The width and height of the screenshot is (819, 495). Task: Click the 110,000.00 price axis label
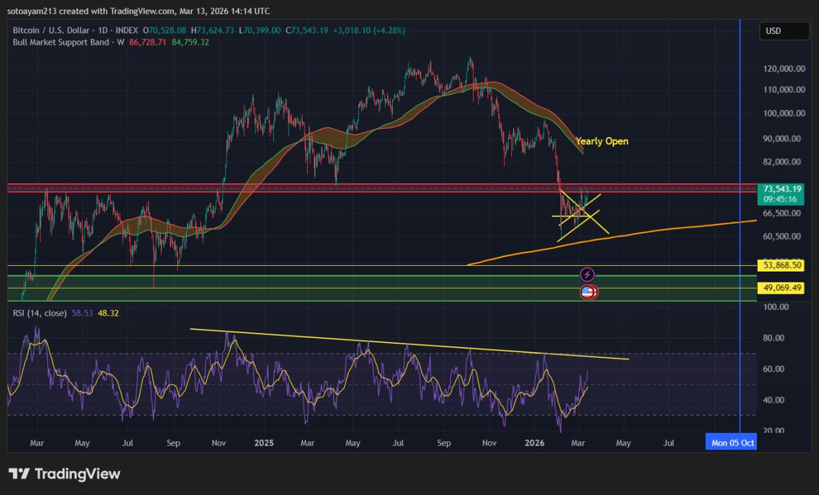point(785,89)
